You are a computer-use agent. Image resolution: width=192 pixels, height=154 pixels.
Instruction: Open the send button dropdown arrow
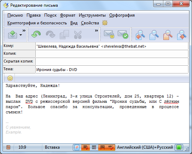(x=21, y=35)
